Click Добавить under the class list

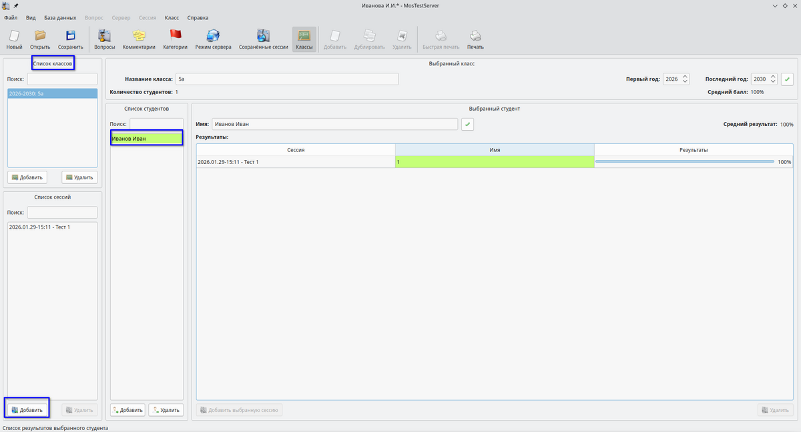point(27,177)
